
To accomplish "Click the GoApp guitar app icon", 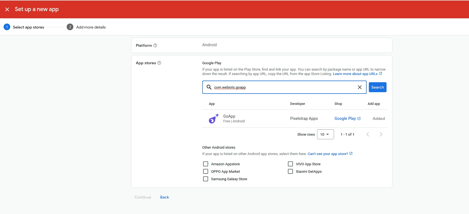I will coord(213,118).
